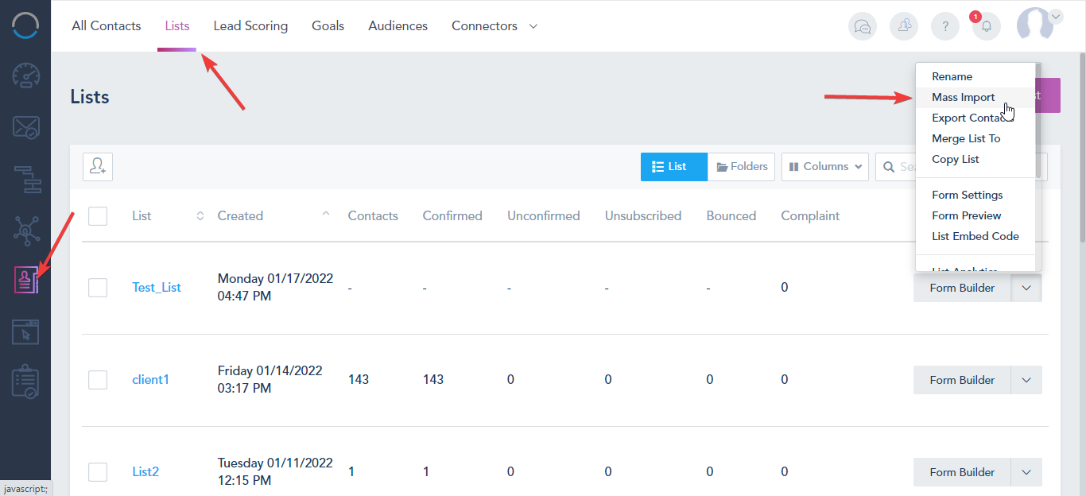Tick the checkbox for List2 row
Viewport: 1086px width, 496px height.
pos(98,472)
